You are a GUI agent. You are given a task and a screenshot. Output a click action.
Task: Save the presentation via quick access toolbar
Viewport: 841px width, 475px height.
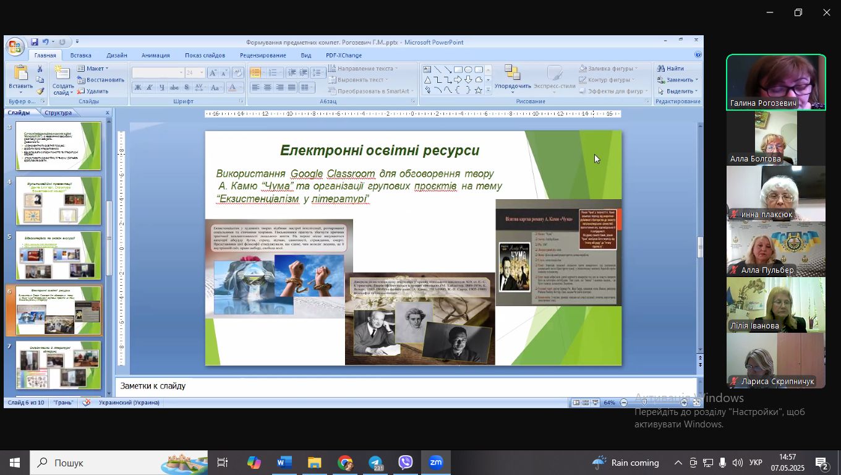(x=34, y=42)
